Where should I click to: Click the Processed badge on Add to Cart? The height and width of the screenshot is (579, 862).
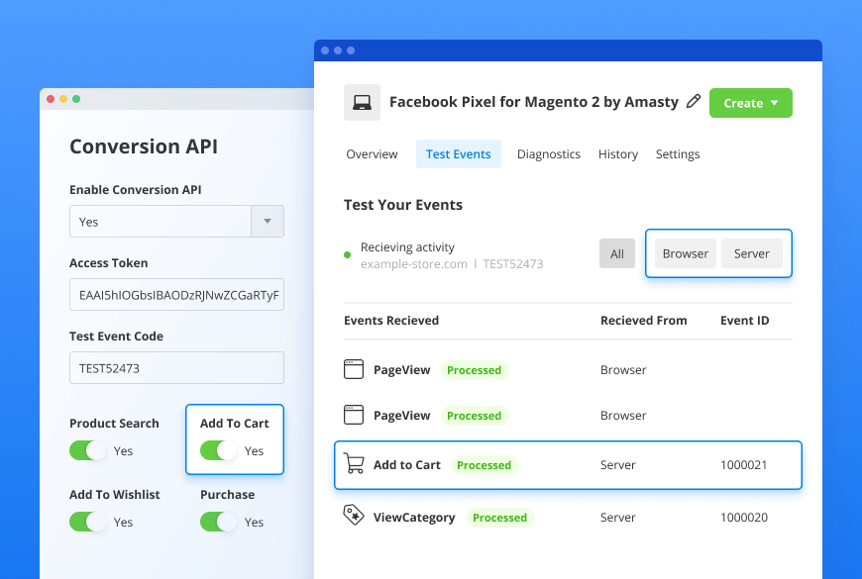(485, 464)
